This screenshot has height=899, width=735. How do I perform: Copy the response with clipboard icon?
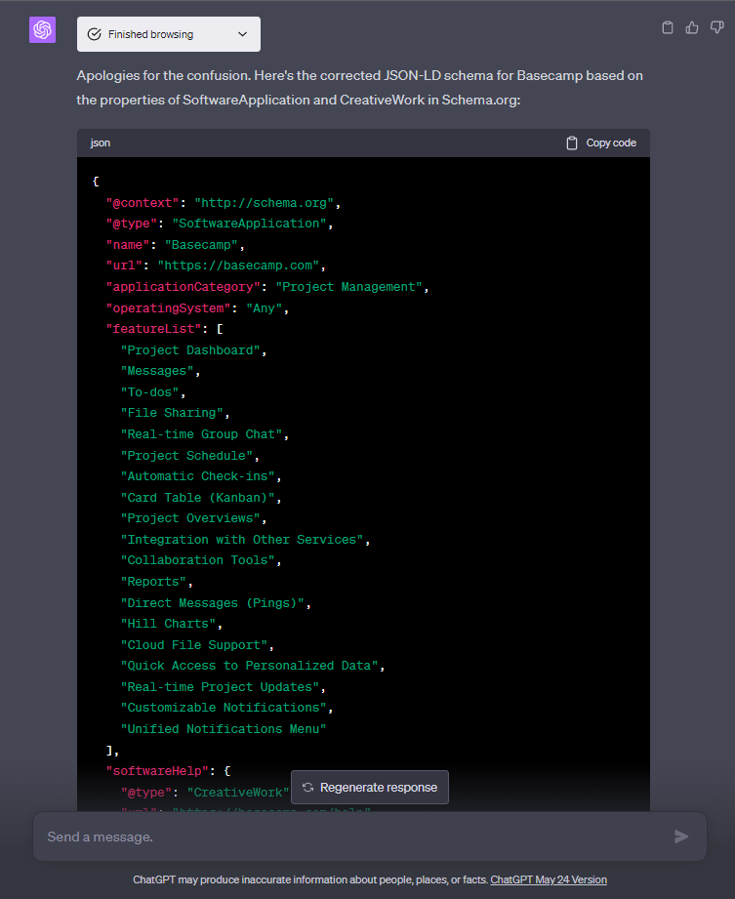[x=668, y=27]
